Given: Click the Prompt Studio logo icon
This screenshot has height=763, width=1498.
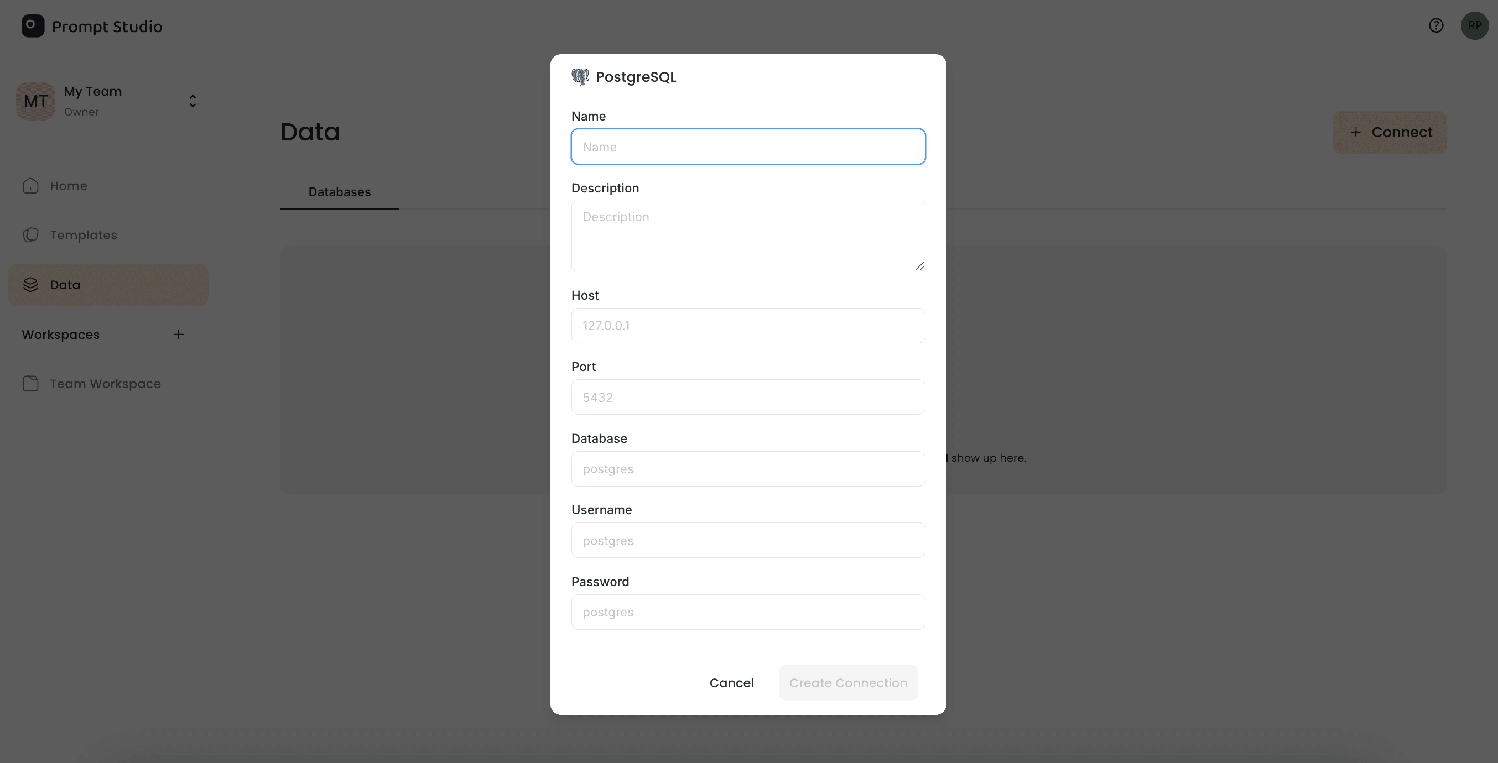Looking at the screenshot, I should point(33,26).
